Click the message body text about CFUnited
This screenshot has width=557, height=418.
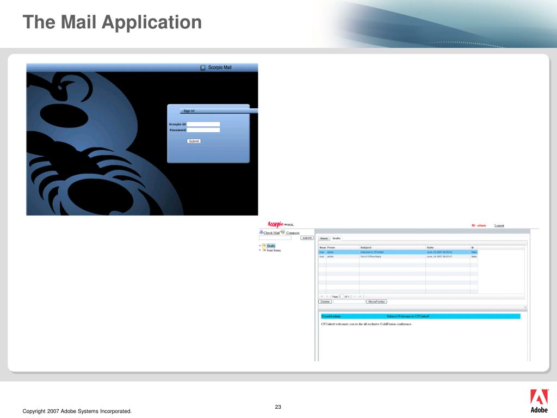click(x=366, y=324)
